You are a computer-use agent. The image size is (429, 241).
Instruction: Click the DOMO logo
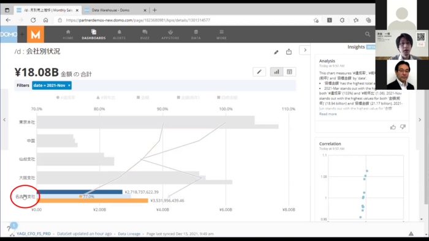pyautogui.click(x=9, y=34)
